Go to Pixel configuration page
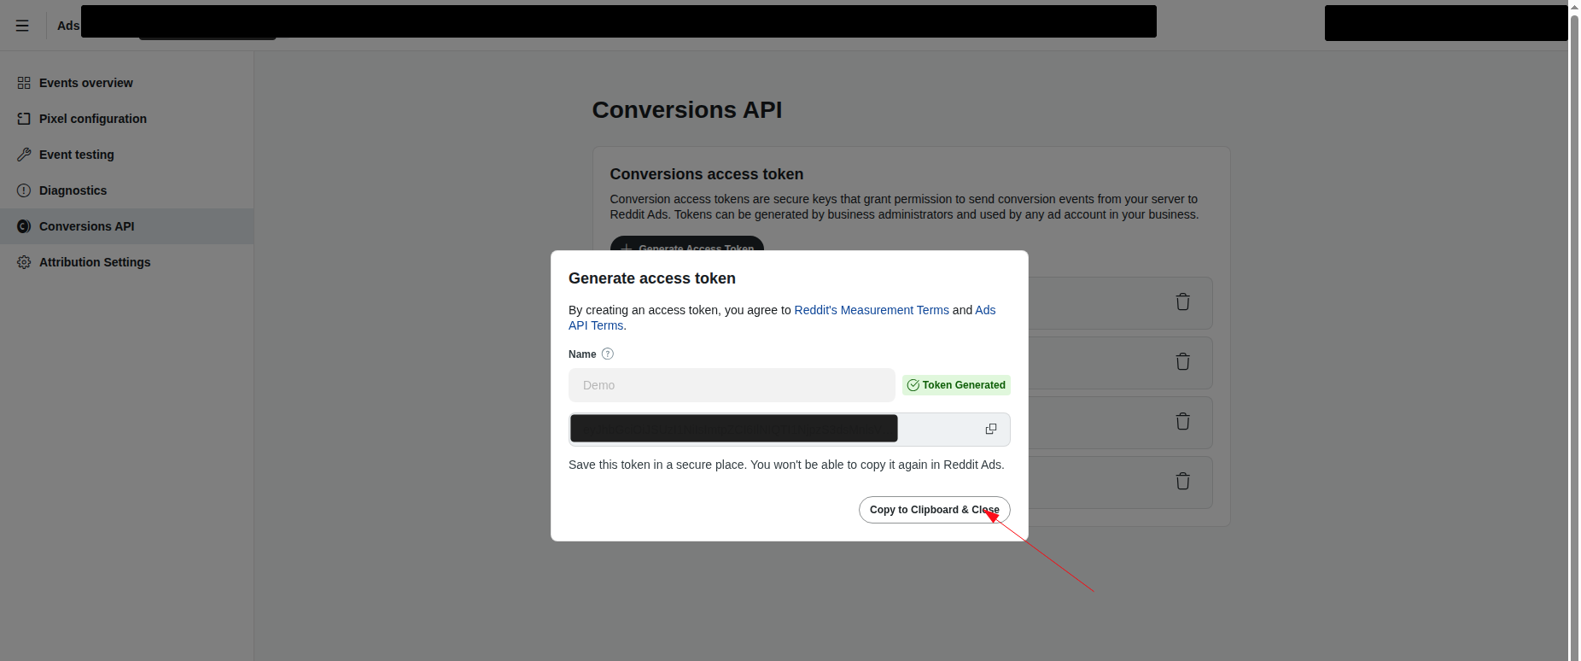 point(126,119)
